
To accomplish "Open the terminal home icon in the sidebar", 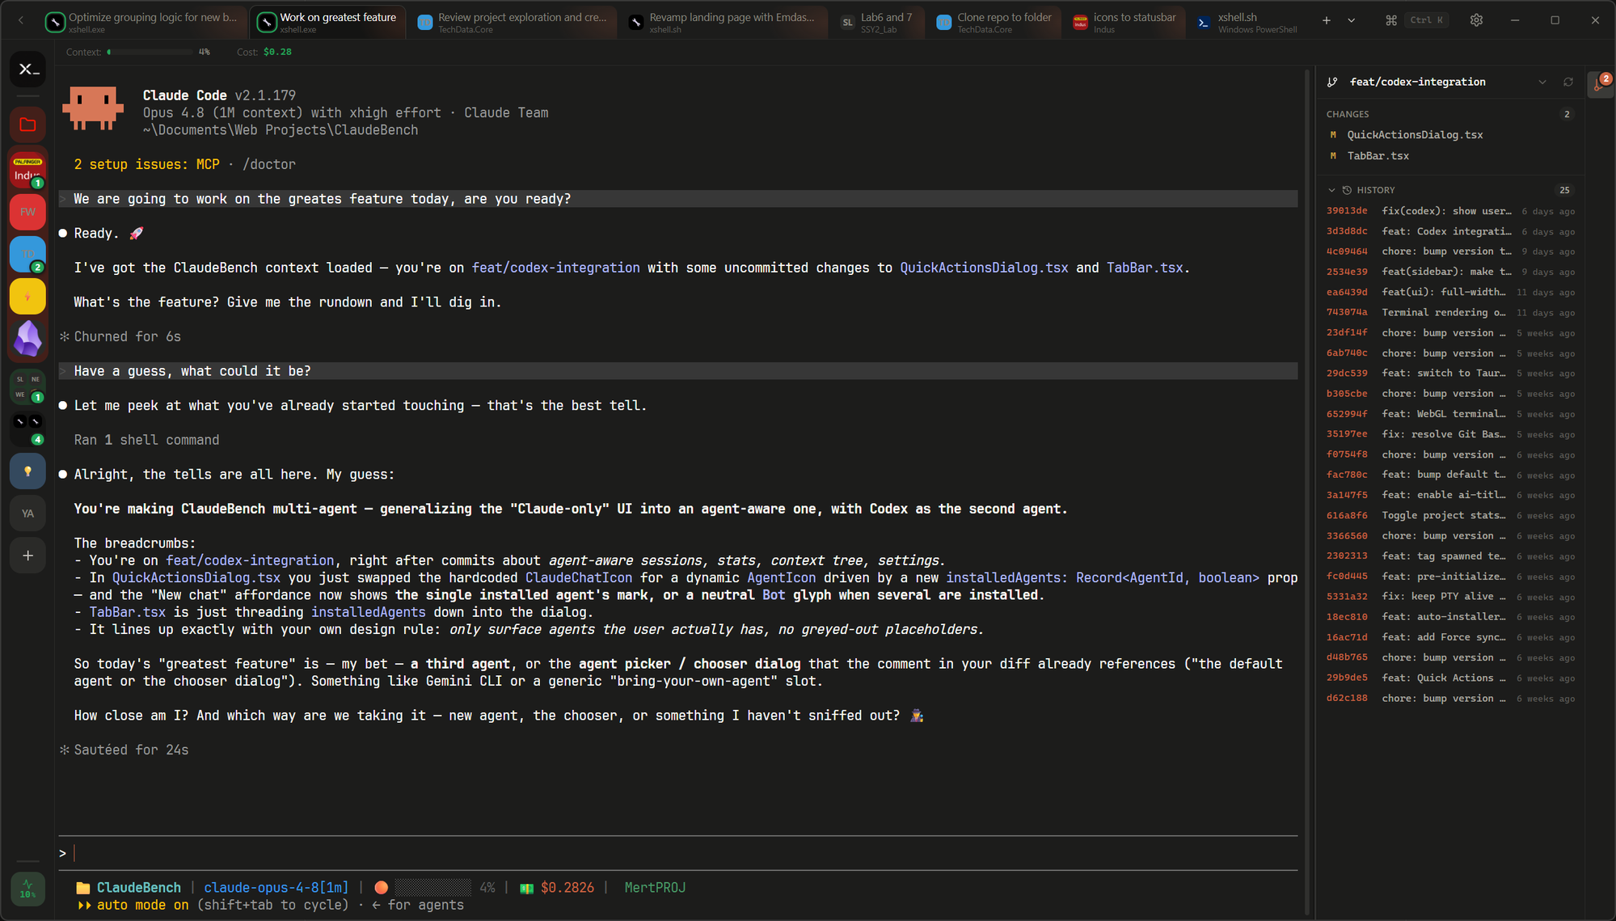I will tap(27, 70).
